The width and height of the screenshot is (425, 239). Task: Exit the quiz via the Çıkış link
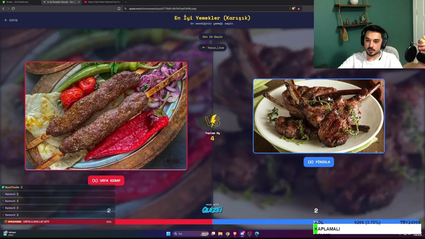[x=11, y=20]
